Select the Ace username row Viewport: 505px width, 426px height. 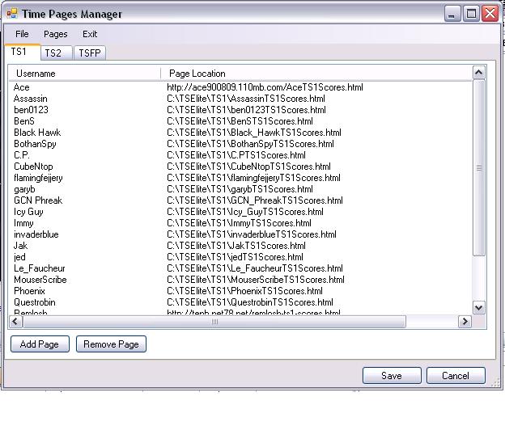(x=22, y=87)
